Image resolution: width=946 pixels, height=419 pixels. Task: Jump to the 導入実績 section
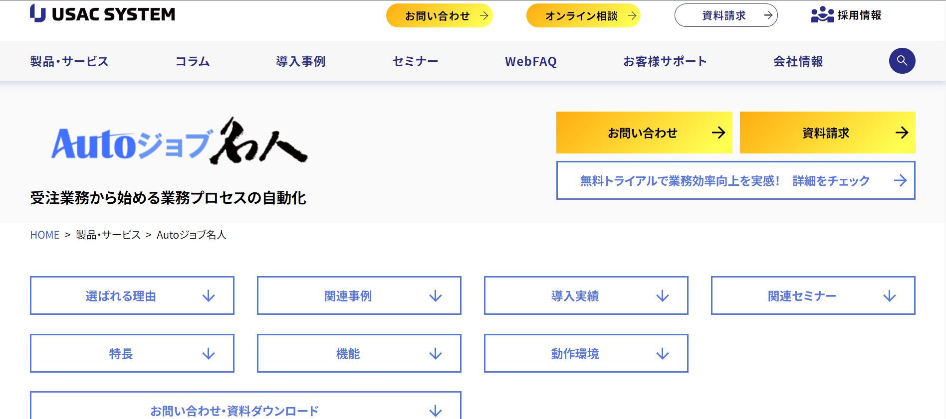coord(586,295)
